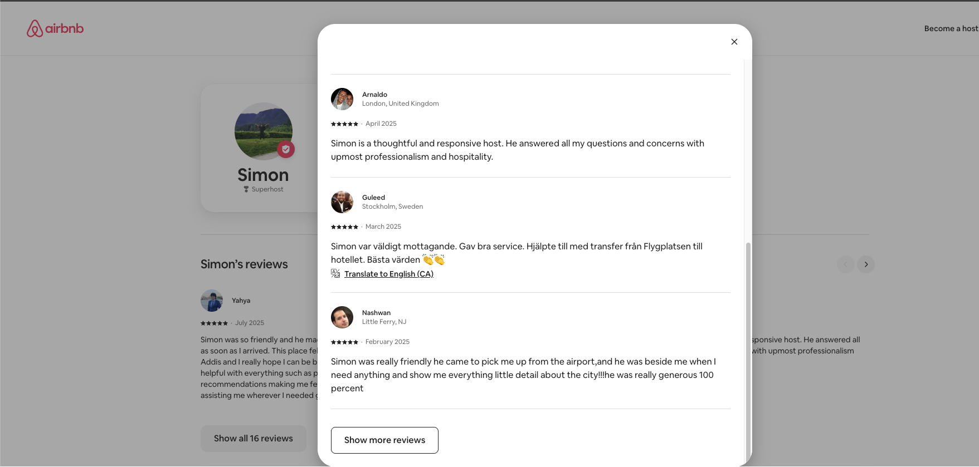This screenshot has height=467, width=979.
Task: Close the reviews modal dialog
Action: pos(734,42)
